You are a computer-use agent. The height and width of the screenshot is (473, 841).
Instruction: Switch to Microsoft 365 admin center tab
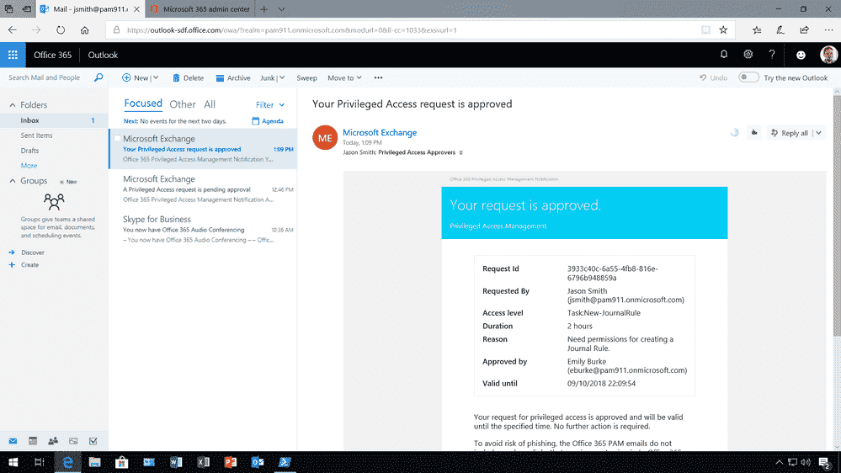200,9
